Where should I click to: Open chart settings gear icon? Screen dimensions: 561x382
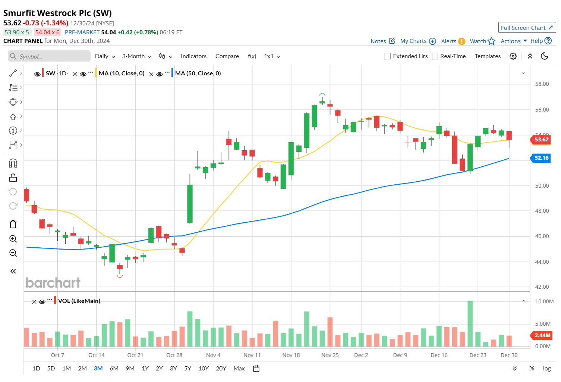513,56
